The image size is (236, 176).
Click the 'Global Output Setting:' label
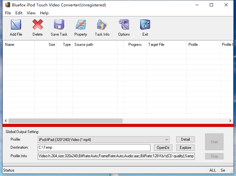pos(22,132)
